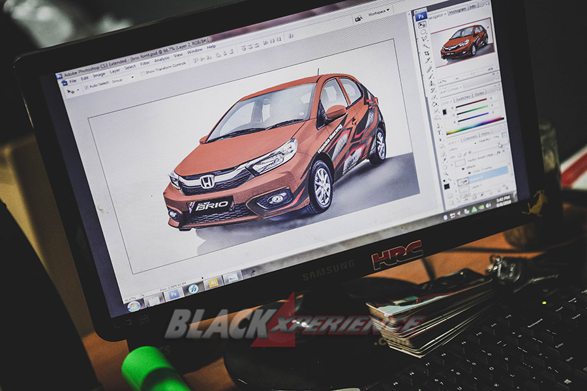Click the zoom percentage field in status bar
The height and width of the screenshot is (391, 587).
130,298
